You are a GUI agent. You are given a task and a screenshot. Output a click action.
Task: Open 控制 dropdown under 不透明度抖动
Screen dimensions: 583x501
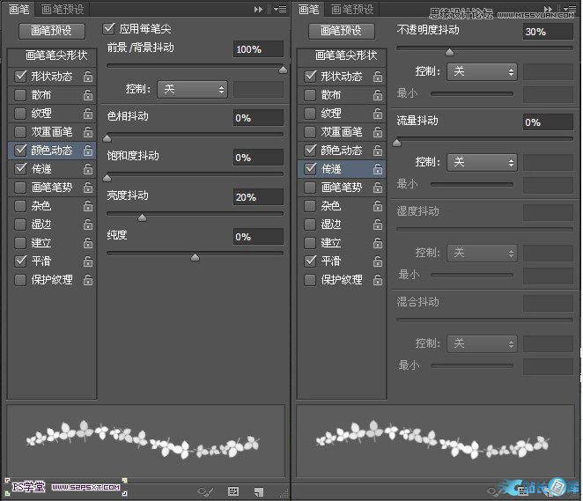pos(482,71)
